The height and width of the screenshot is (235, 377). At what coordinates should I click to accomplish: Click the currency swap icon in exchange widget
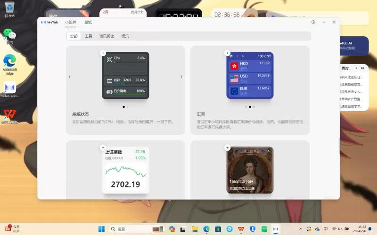click(232, 56)
